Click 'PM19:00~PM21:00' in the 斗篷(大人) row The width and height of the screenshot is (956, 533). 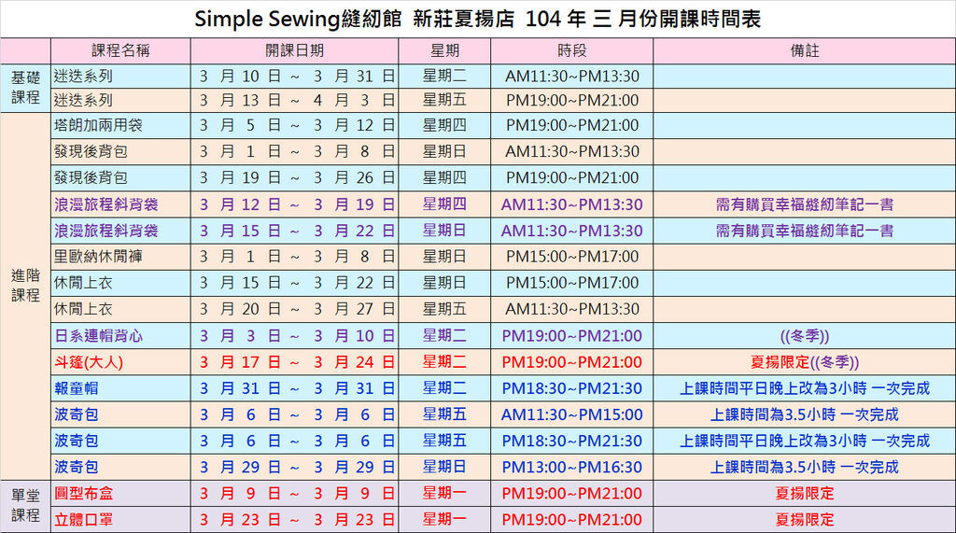pyautogui.click(x=572, y=362)
